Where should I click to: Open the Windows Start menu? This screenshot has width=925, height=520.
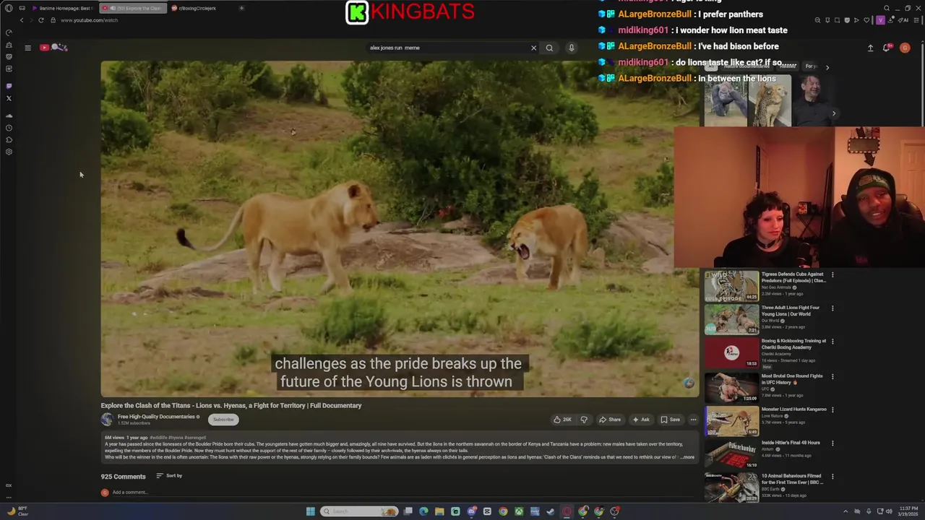click(311, 511)
